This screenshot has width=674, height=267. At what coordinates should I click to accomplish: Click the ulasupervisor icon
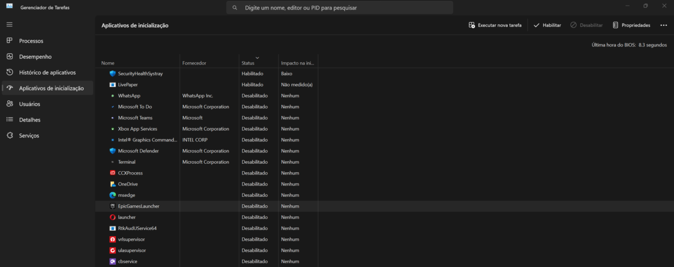click(112, 250)
